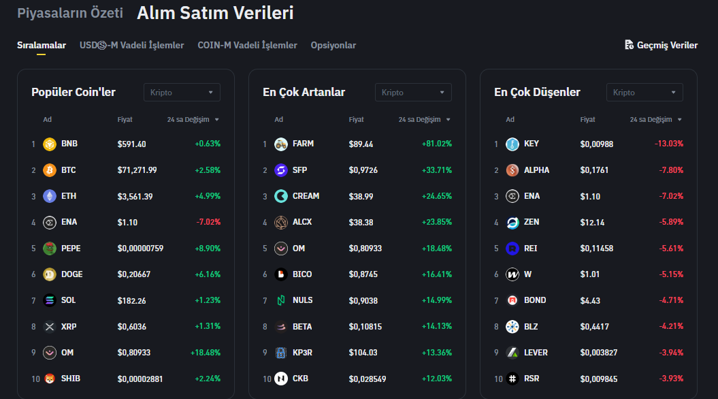Open Kripto dropdown in En Çok Düşenler
Image resolution: width=718 pixels, height=399 pixels.
tap(644, 93)
